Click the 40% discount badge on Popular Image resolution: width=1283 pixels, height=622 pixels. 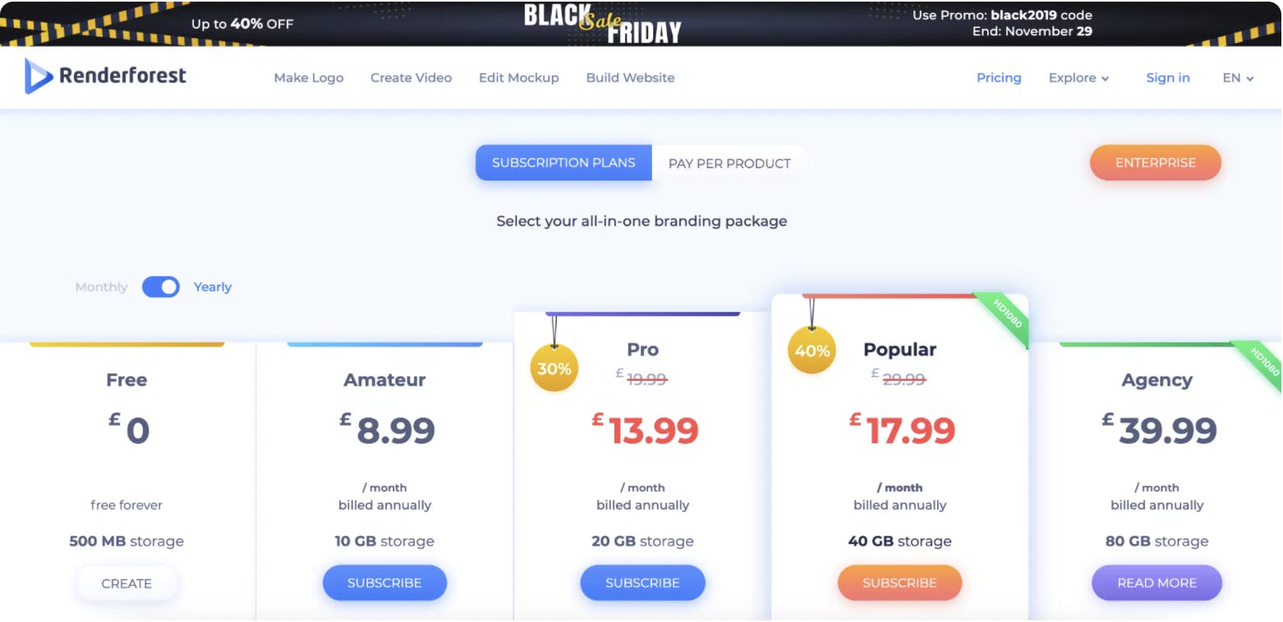tap(812, 350)
